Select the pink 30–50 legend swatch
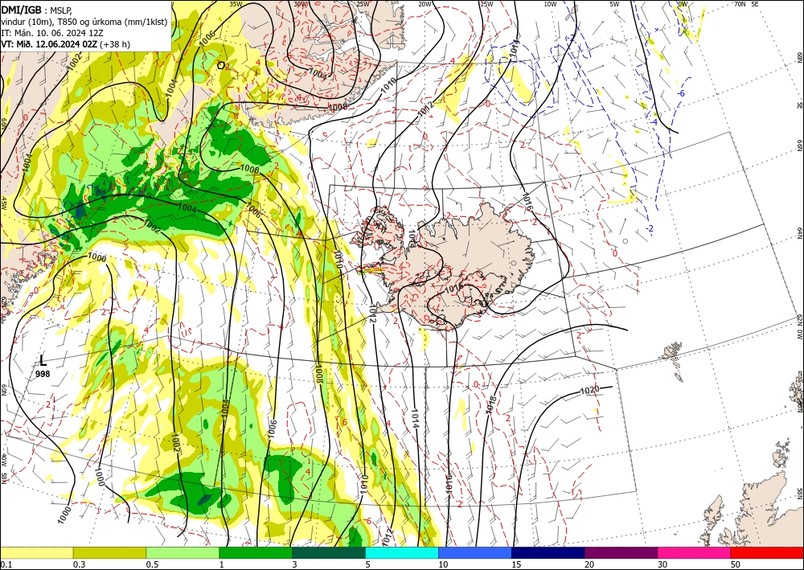 tap(695, 552)
